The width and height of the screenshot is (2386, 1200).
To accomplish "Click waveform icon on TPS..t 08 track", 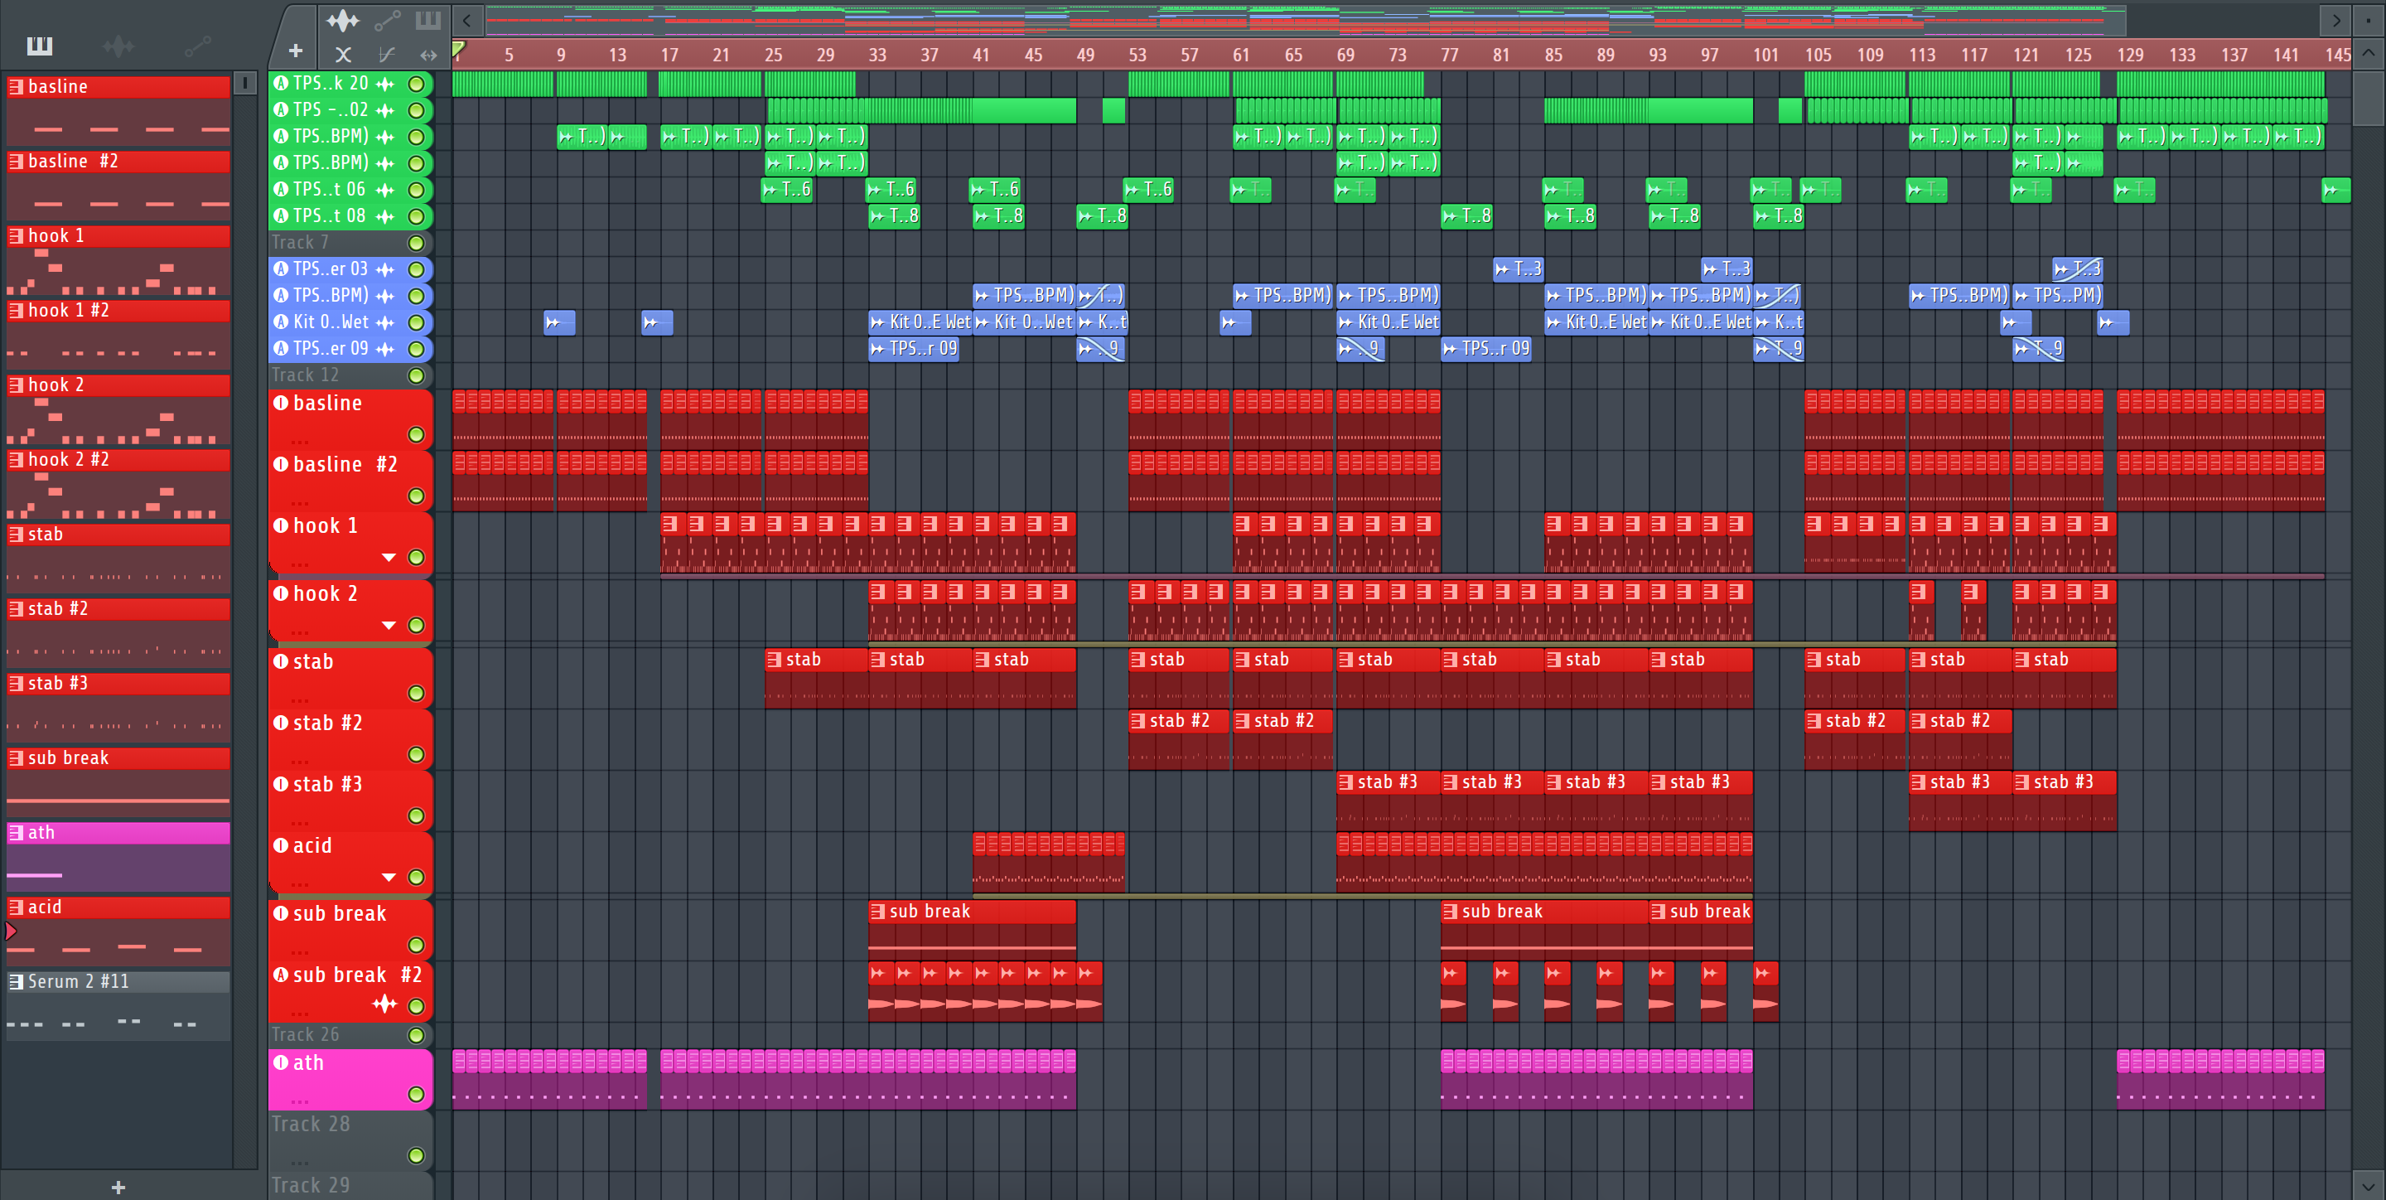I will [x=385, y=216].
